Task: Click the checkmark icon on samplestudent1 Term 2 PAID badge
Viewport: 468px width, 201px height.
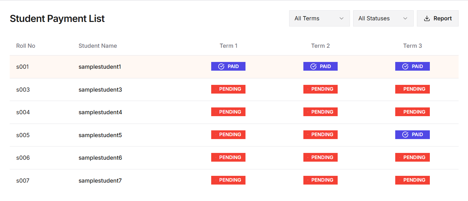Action: point(313,66)
